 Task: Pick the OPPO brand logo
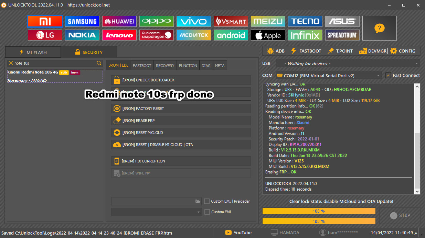[156, 21]
